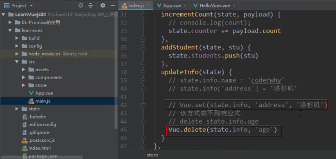The image size is (336, 159).
Task: Collapse the src folder
Action: coord(17,62)
